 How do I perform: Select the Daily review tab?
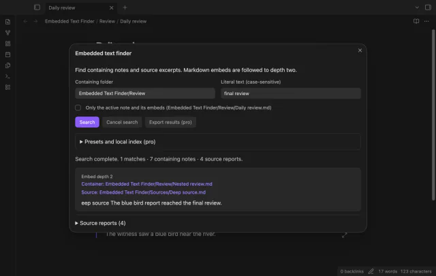click(x=80, y=7)
